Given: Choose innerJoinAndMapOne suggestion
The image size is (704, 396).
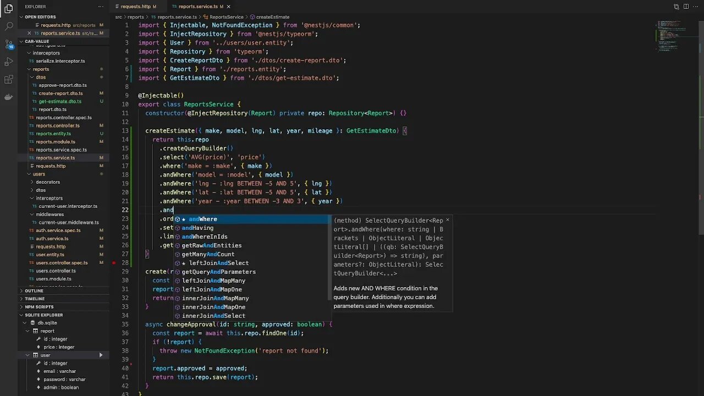Looking at the screenshot, I should (252, 307).
